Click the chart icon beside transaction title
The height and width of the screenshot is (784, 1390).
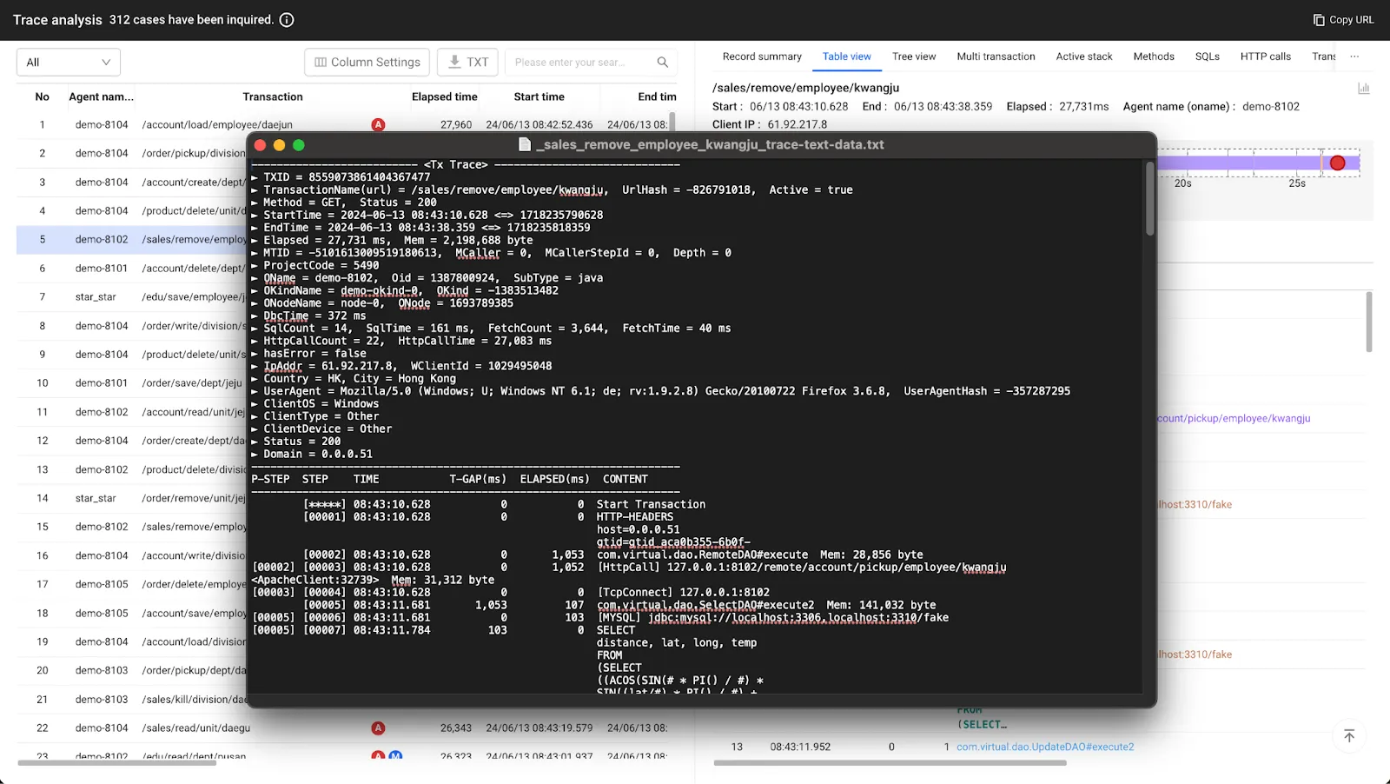[1364, 88]
